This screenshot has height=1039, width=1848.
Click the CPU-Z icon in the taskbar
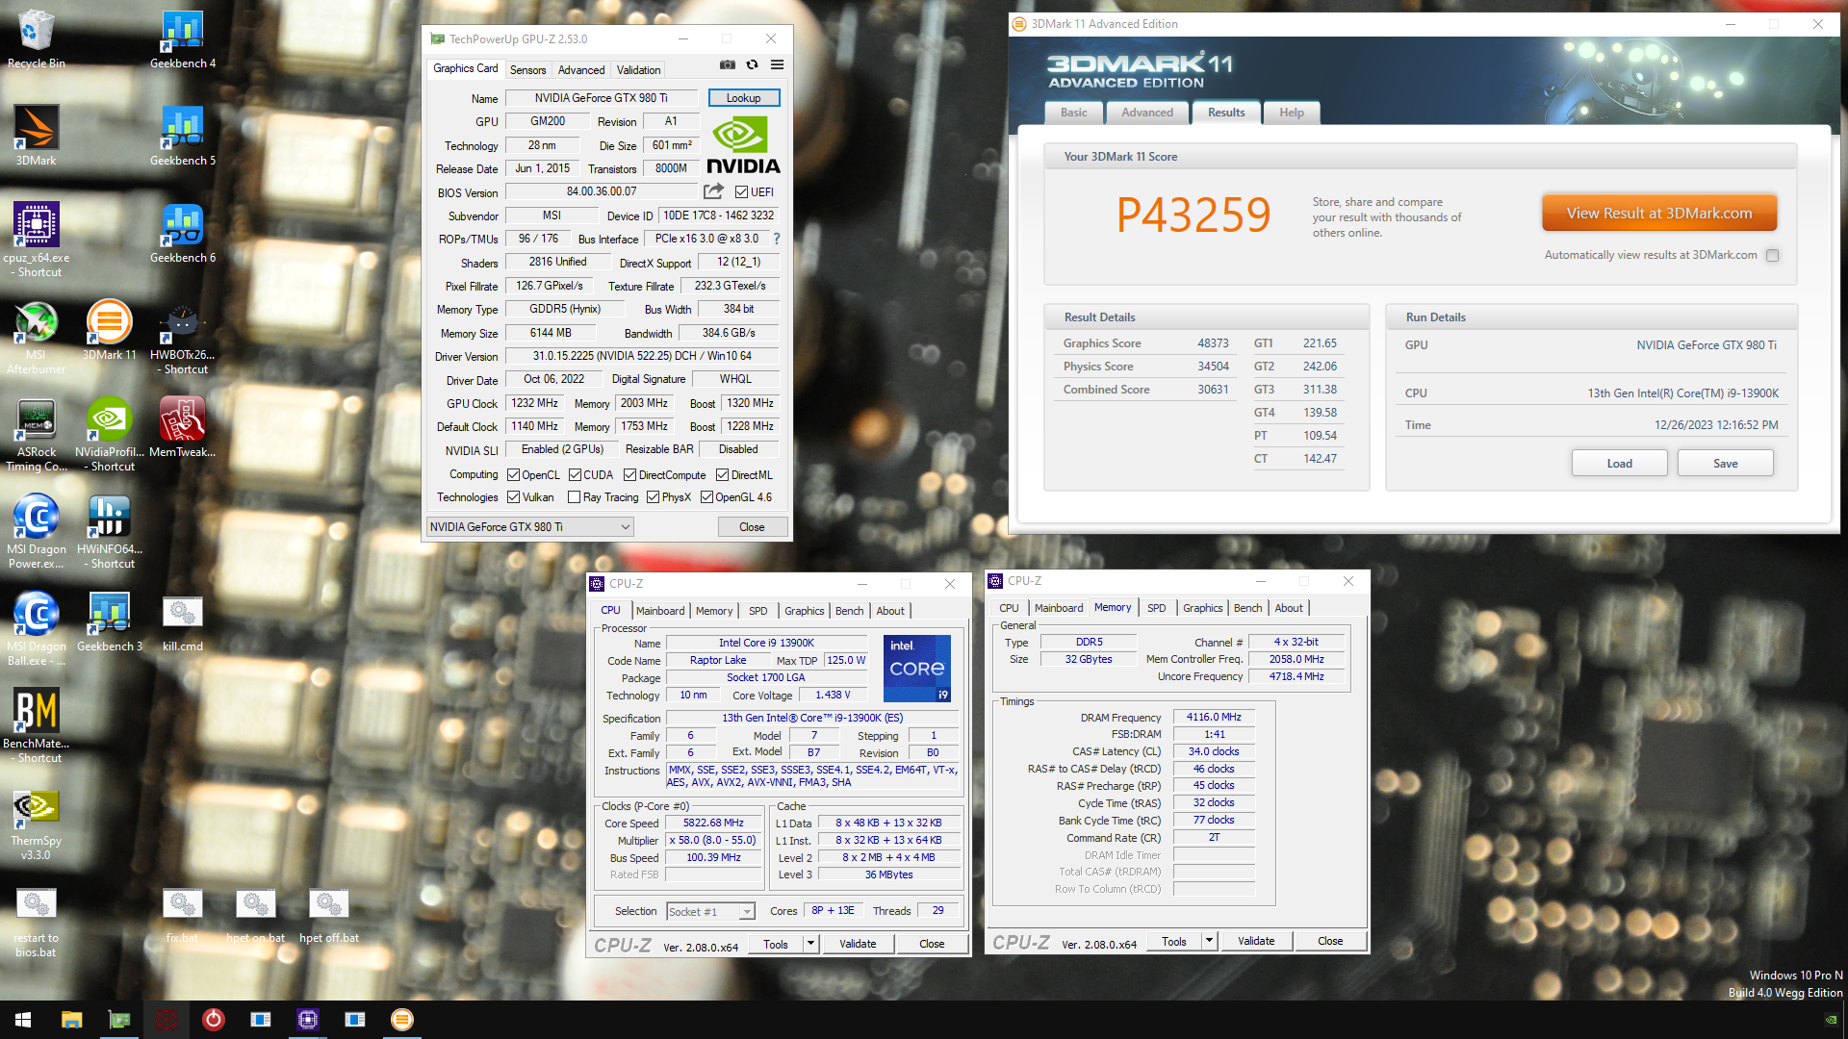(x=307, y=1020)
